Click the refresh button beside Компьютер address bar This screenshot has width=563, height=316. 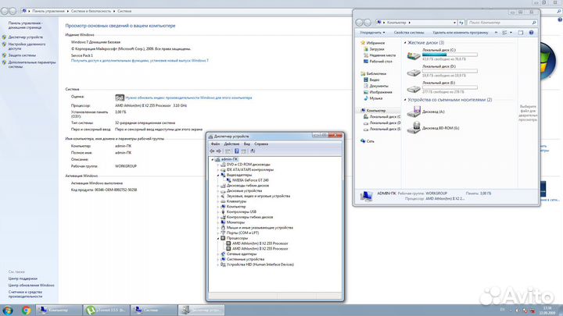[x=461, y=23]
